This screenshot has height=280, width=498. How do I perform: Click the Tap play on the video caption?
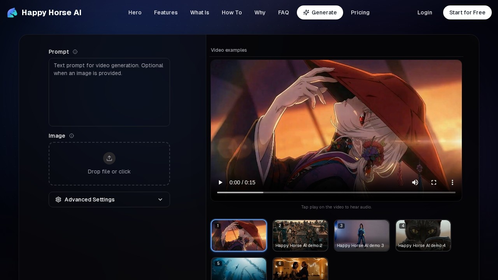pos(337,207)
